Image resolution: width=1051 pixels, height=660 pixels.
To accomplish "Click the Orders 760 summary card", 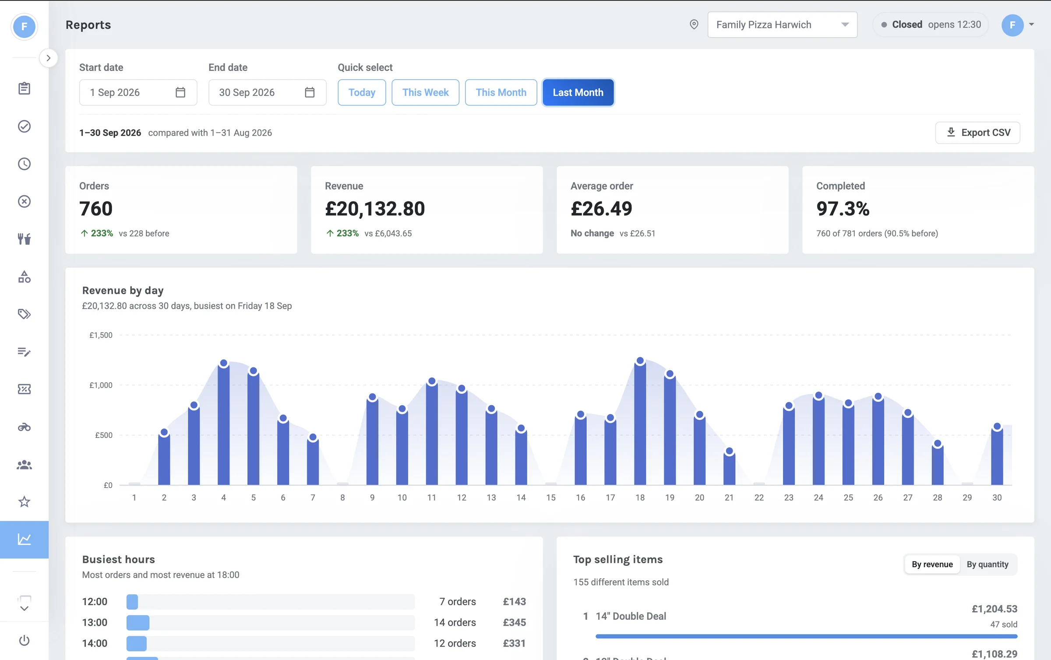I will (181, 210).
